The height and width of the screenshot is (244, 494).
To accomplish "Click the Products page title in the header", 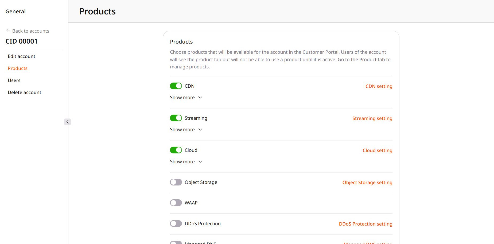I will pos(98,11).
